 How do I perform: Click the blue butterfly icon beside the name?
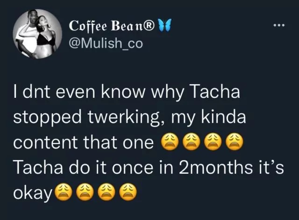pos(165,25)
